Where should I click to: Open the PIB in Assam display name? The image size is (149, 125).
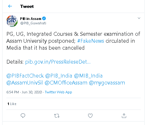(x=31, y=19)
